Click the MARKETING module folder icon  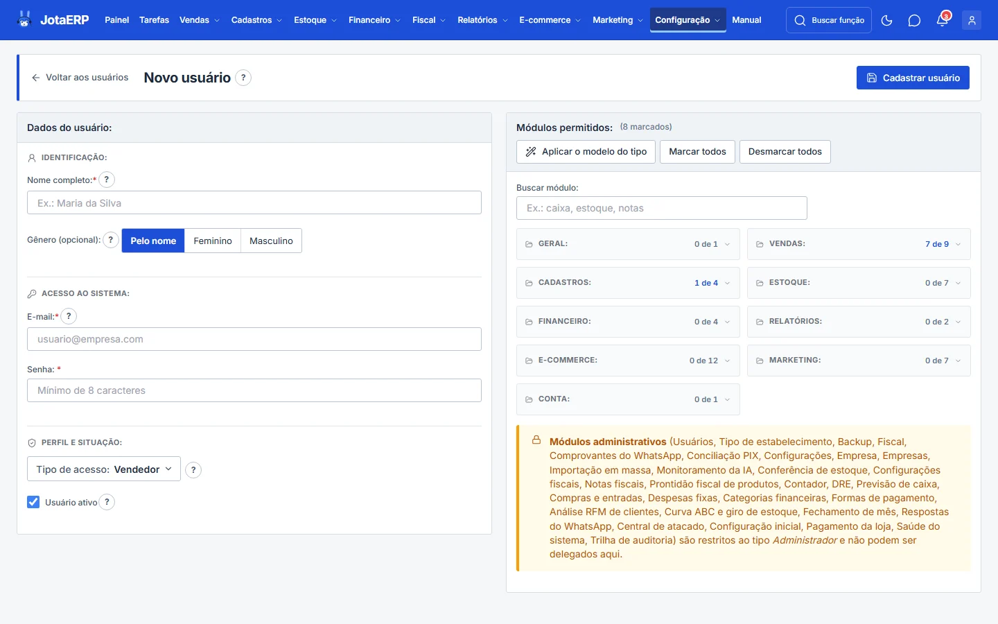pos(760,361)
